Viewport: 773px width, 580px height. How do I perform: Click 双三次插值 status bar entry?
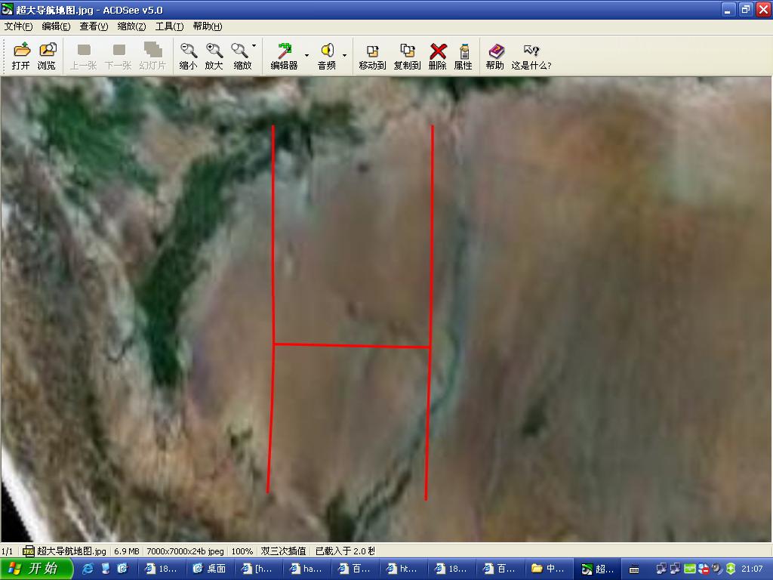click(284, 551)
